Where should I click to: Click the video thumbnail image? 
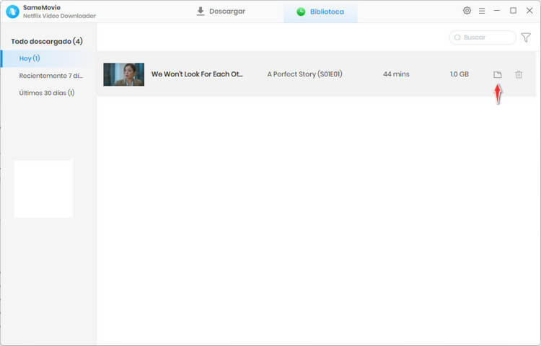point(123,74)
